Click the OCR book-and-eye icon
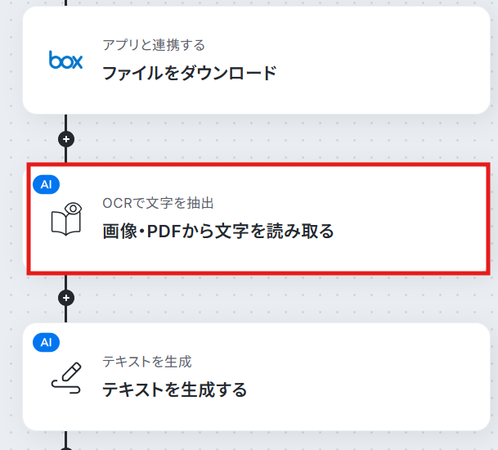This screenshot has height=450, width=498. pyautogui.click(x=66, y=219)
